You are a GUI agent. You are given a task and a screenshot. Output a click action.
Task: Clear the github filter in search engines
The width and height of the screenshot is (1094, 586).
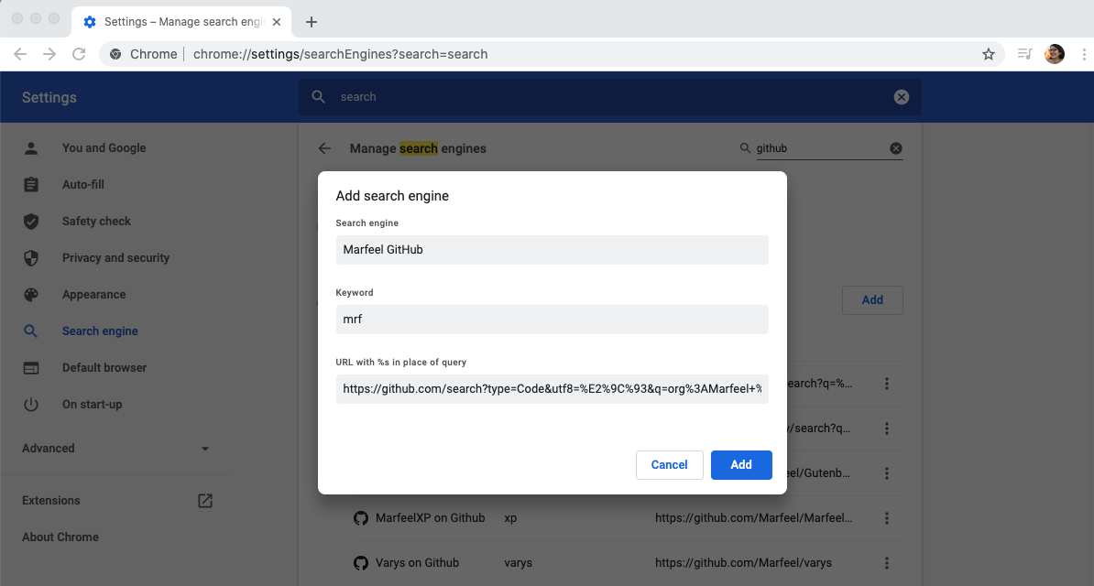coord(896,148)
